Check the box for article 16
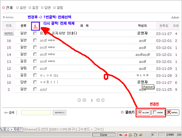Screen dimensions: 182x138 (x=35, y=40)
